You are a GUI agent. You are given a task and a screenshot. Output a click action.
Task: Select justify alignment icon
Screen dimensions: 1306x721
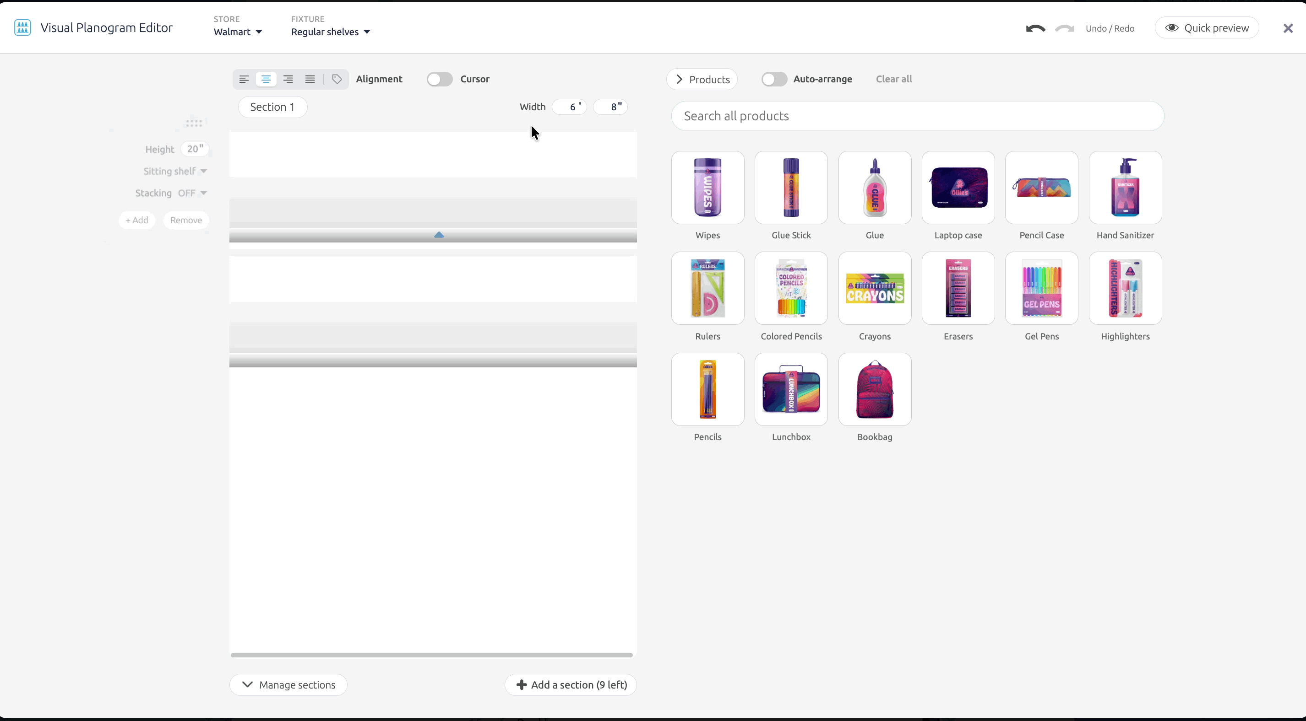pyautogui.click(x=310, y=79)
